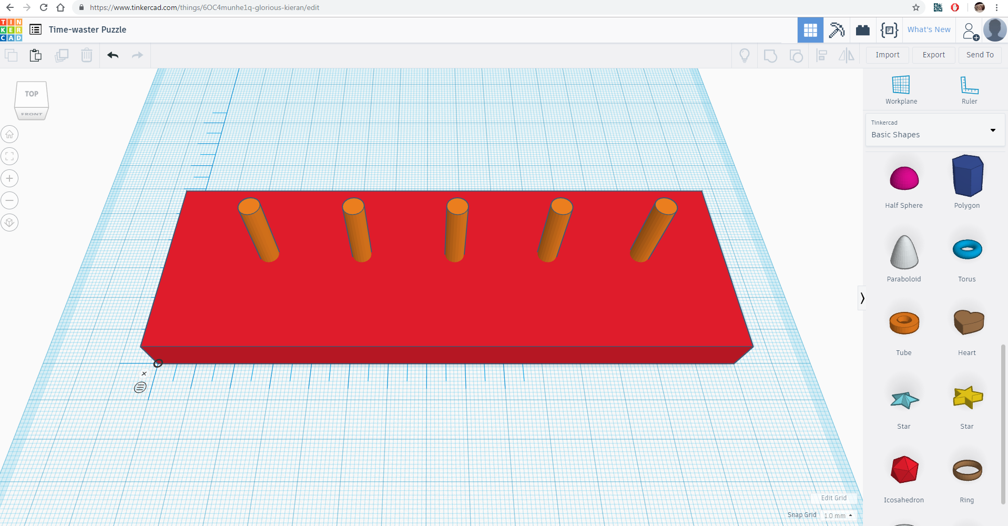Open Shape Generators code icon

pyautogui.click(x=889, y=30)
